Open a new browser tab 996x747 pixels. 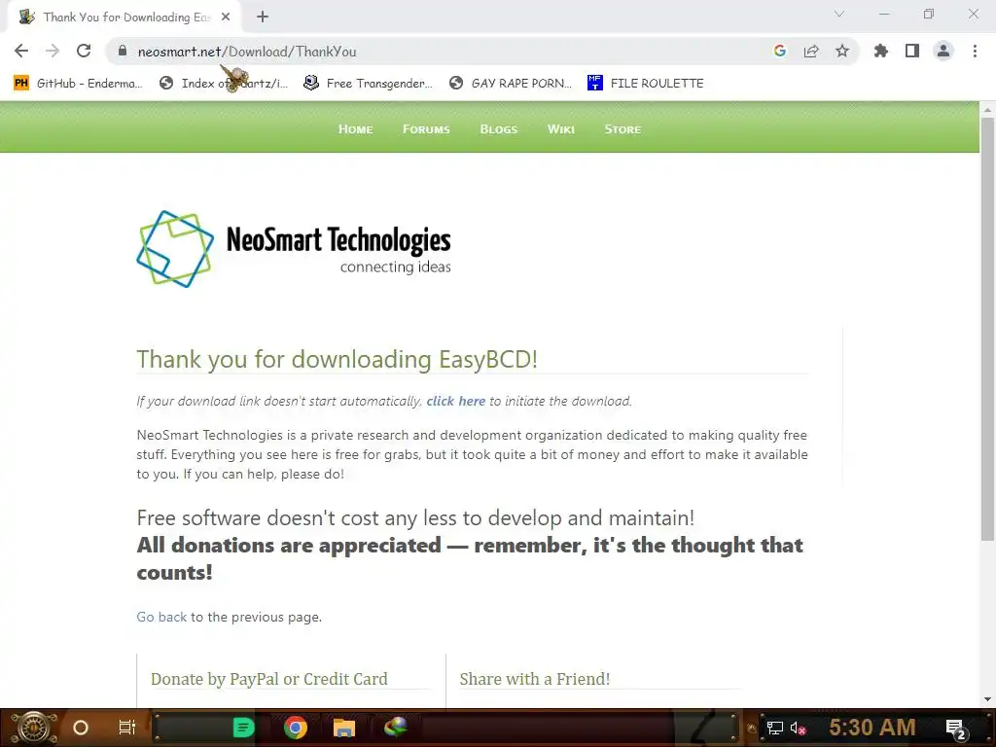tap(263, 18)
